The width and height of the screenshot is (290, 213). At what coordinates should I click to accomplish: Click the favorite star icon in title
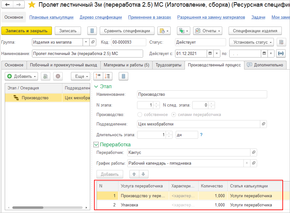pos(32,5)
